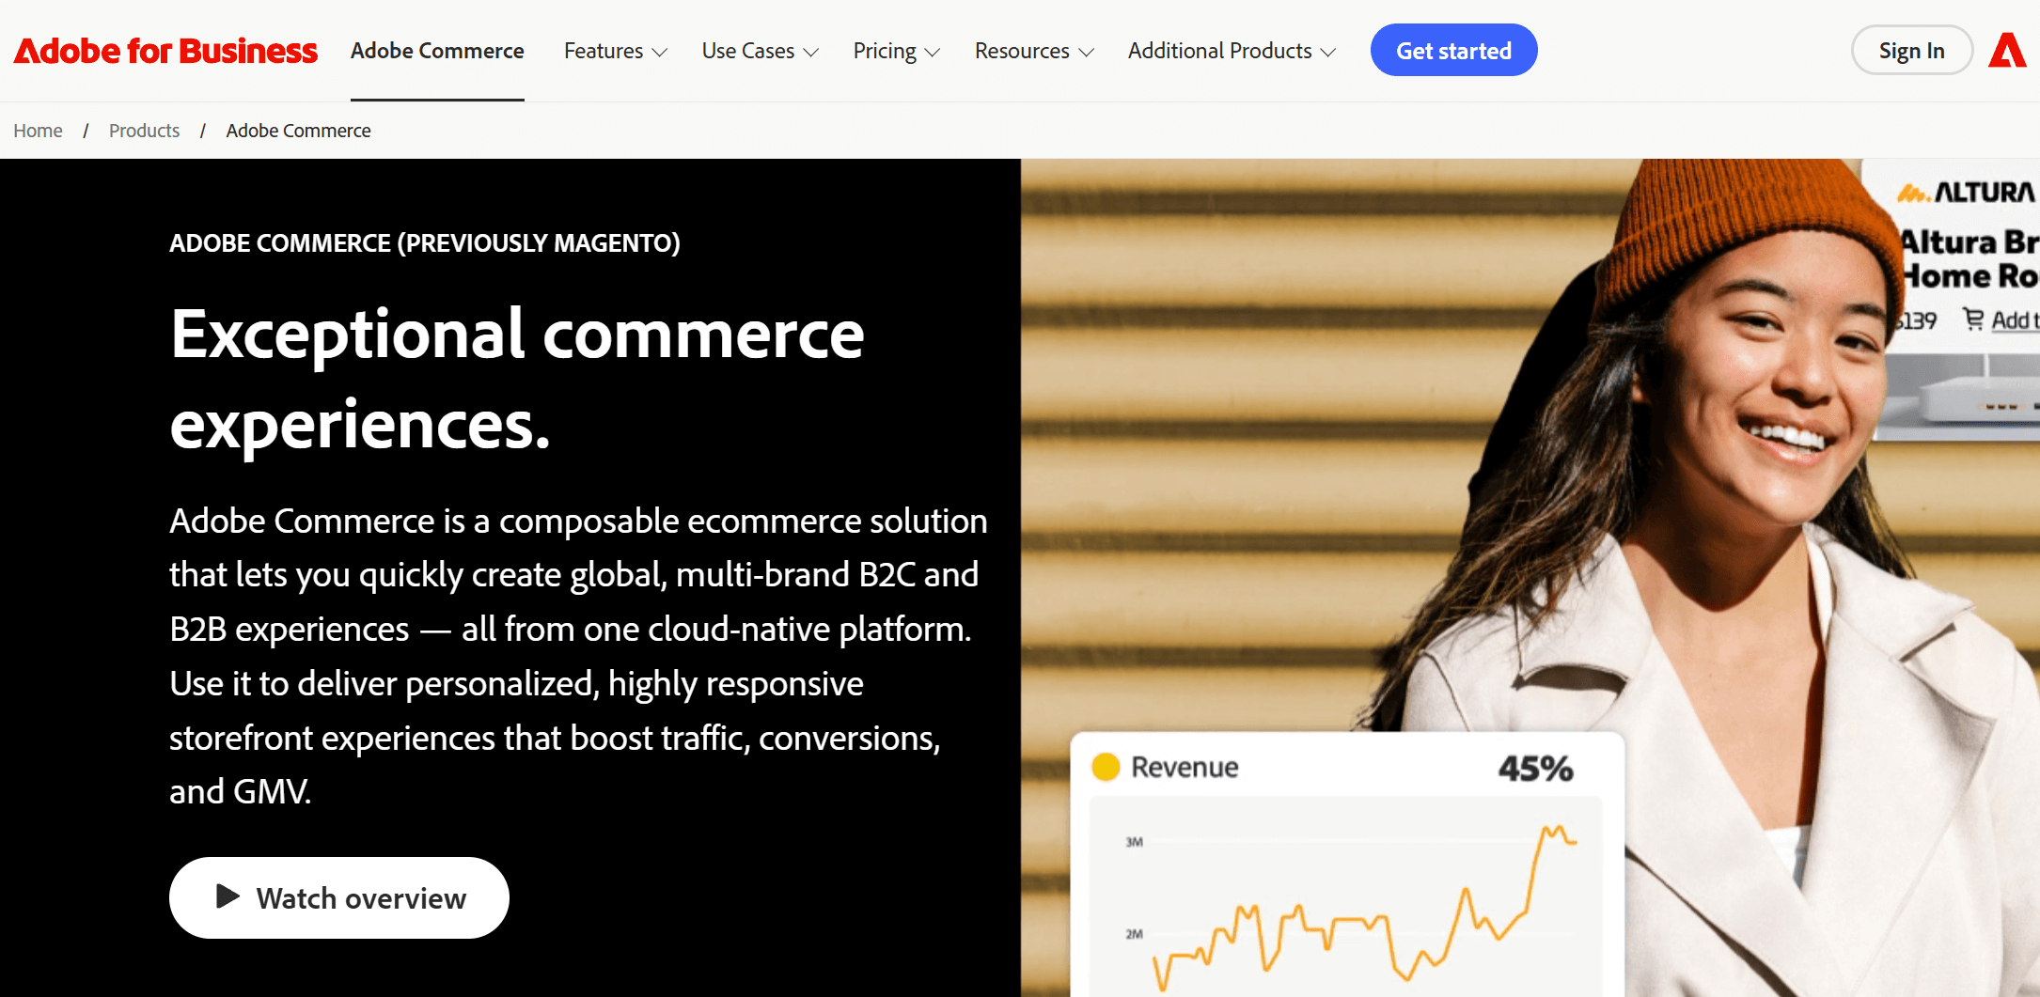Click the Altura brand logo icon
The width and height of the screenshot is (2040, 997).
pos(1913,193)
